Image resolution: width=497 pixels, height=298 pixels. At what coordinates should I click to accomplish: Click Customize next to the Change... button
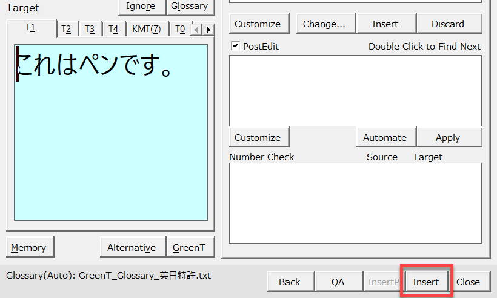tap(258, 24)
